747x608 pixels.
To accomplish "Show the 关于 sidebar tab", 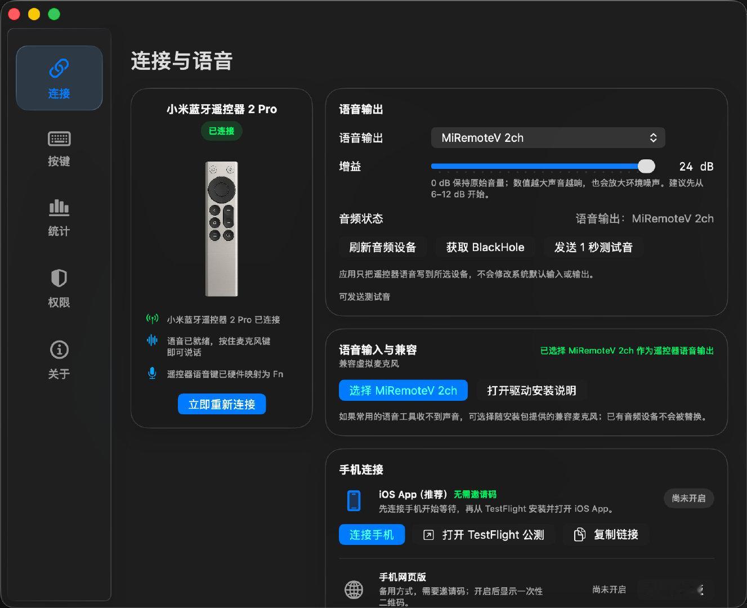I will pyautogui.click(x=59, y=360).
